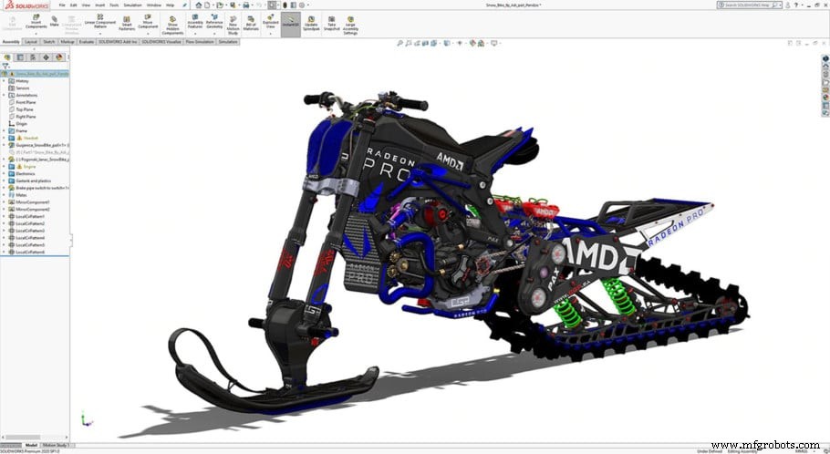Open the ConfigurationManager tab
The width and height of the screenshot is (830, 454).
[33, 57]
